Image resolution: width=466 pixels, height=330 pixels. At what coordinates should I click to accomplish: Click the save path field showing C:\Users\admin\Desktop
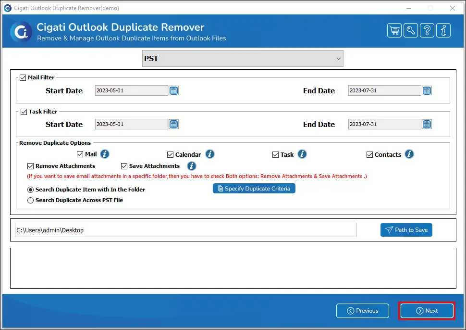coord(185,230)
